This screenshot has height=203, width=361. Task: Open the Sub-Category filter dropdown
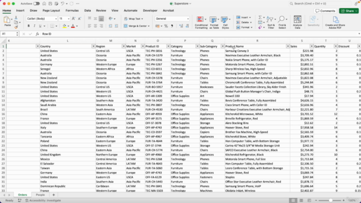click(223, 46)
